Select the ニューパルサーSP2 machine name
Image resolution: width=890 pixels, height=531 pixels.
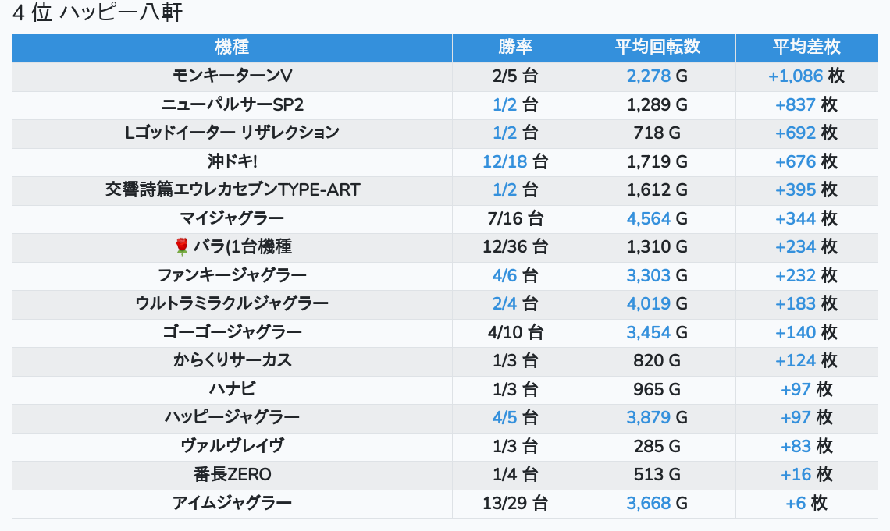[232, 104]
